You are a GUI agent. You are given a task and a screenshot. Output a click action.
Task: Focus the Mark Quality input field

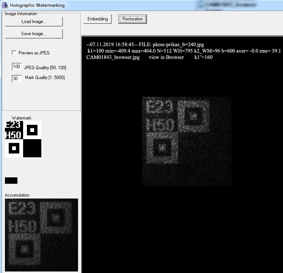17,79
